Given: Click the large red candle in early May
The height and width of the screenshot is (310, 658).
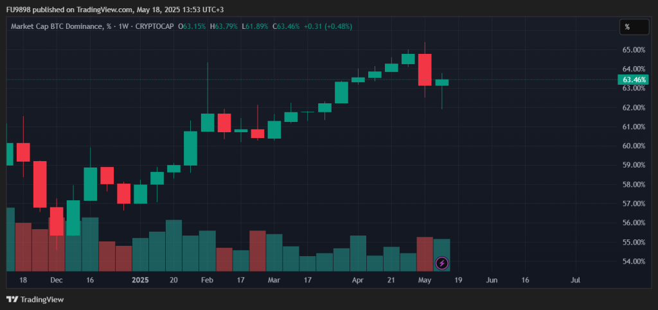Looking at the screenshot, I should pyautogui.click(x=425, y=69).
